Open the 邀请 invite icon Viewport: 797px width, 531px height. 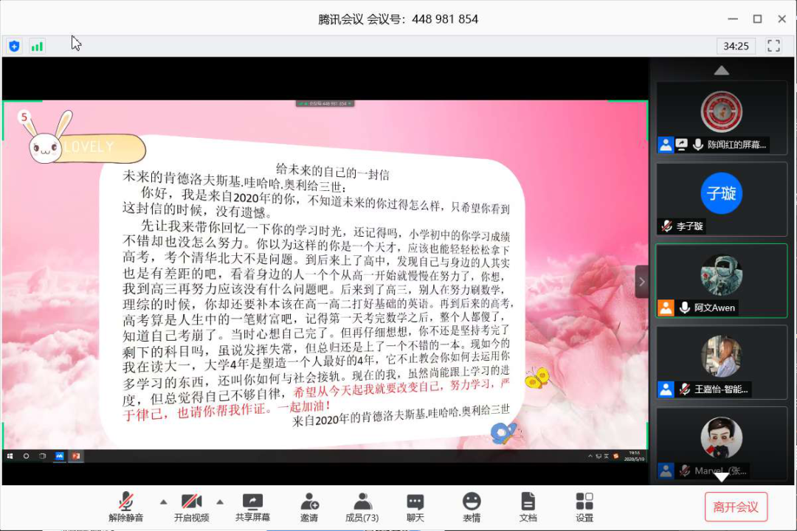coord(309,507)
